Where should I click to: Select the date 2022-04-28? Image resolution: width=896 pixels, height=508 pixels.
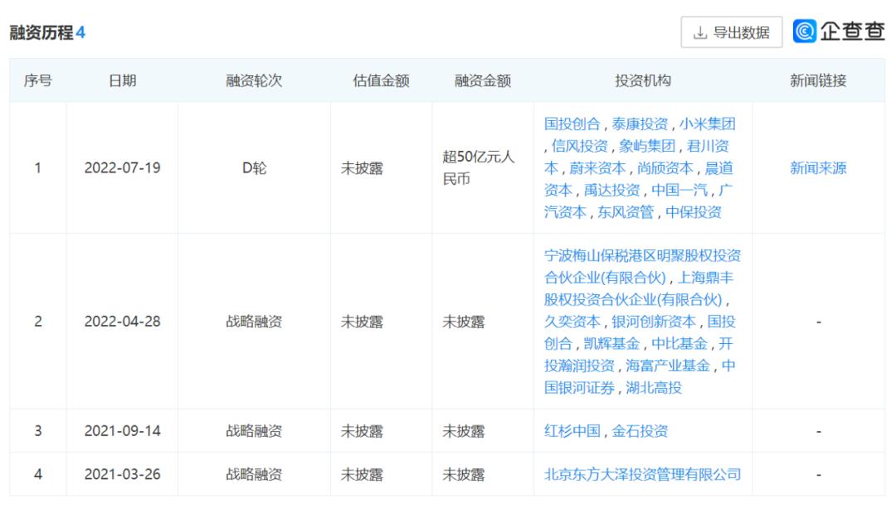click(122, 322)
